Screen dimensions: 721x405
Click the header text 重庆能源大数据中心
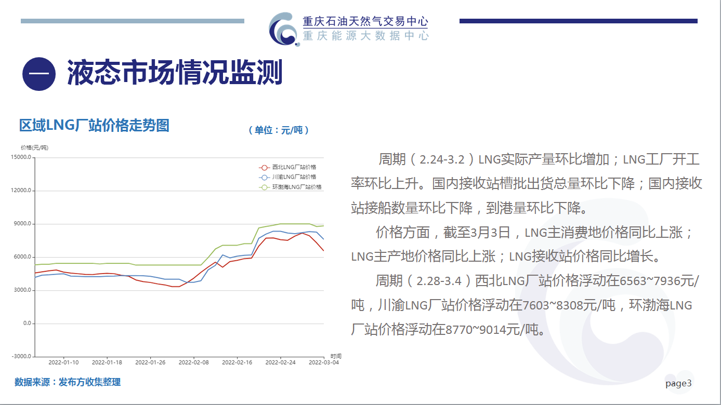365,36
